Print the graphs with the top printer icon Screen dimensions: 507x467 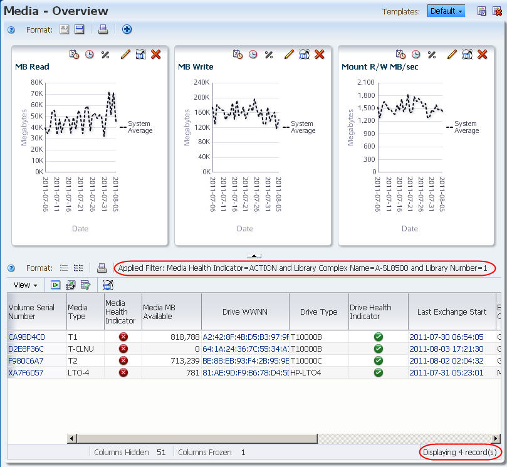coord(103,29)
